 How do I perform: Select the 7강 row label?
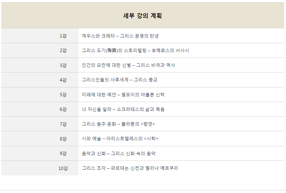(63, 124)
